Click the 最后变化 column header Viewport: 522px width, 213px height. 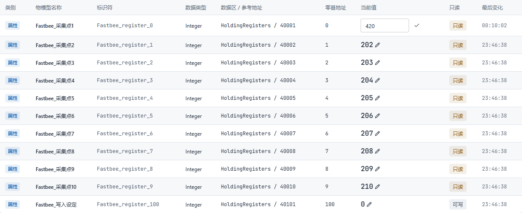coord(493,8)
